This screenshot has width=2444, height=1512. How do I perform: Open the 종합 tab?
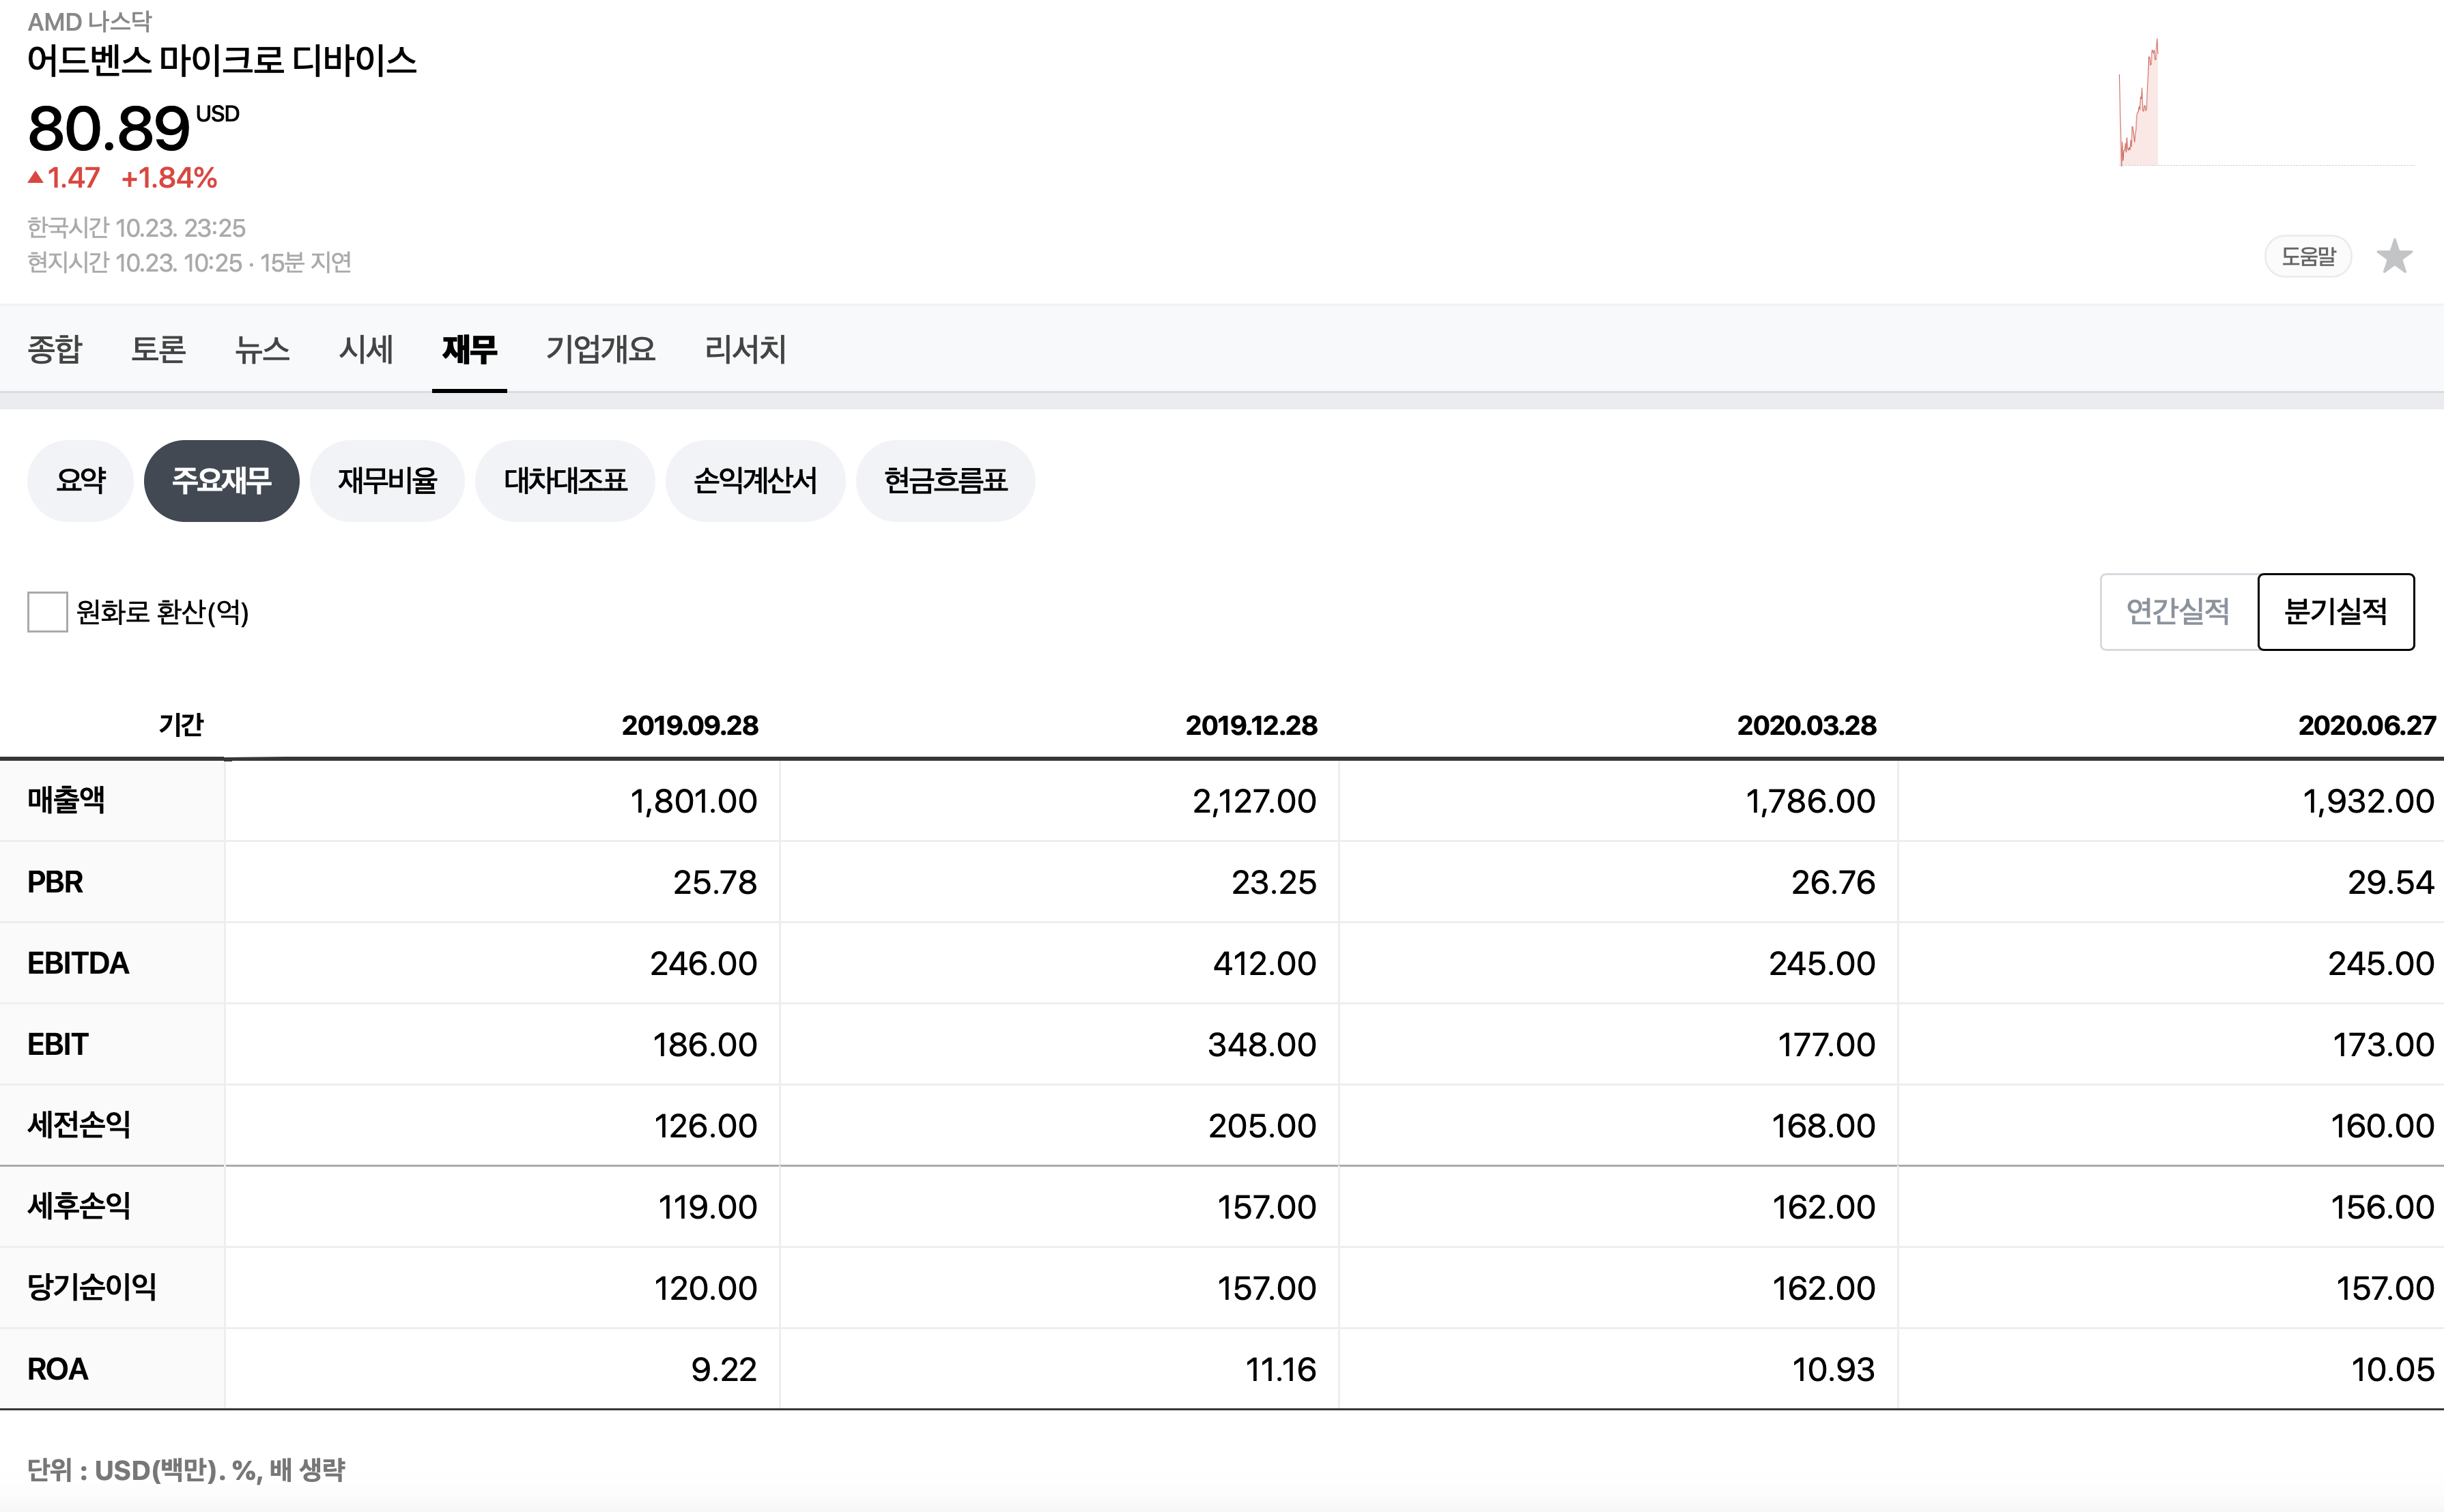click(x=55, y=349)
